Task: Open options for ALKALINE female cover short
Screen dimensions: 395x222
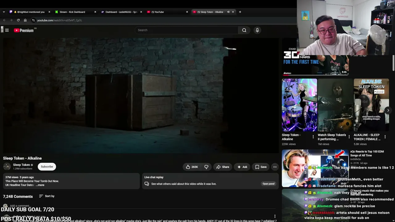Action: tap(385, 137)
